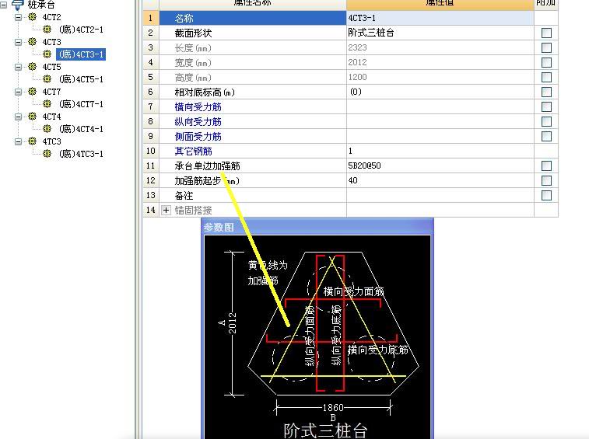Click the 纵向受力筋 property name
This screenshot has height=439, width=589.
tap(198, 121)
